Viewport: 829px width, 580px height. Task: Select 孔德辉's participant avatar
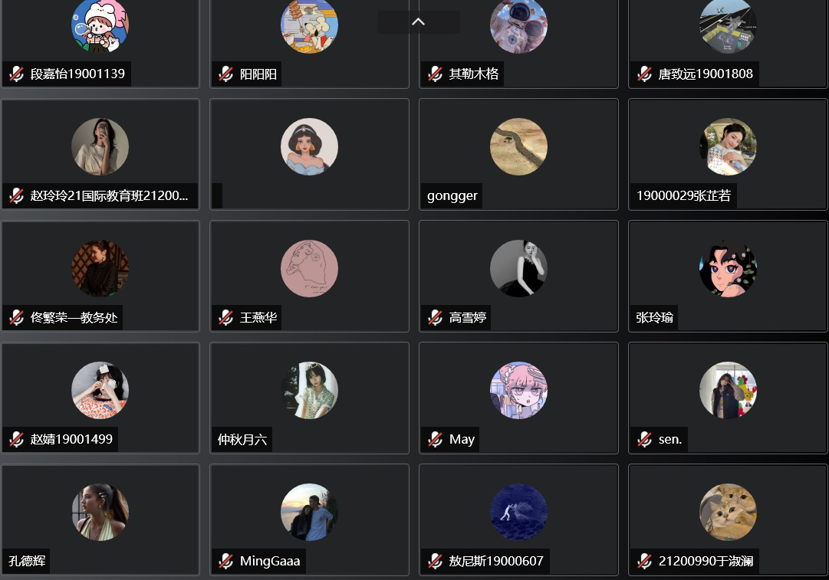click(100, 512)
